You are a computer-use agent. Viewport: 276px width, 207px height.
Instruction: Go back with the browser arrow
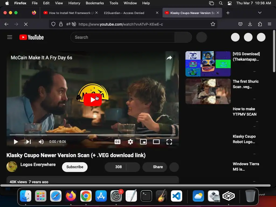tap(6, 24)
